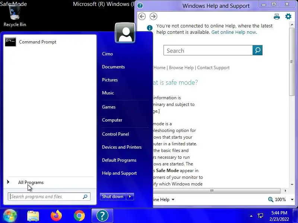This screenshot has width=298, height=223.
Task: Go back in Help and Support
Action: coord(142,16)
